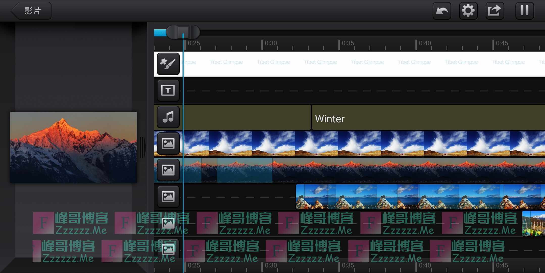Go back to 影片 screen
Viewport: 545px width, 273px height.
[32, 11]
